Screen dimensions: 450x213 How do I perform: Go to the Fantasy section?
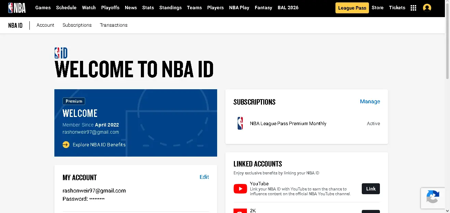[x=263, y=8]
